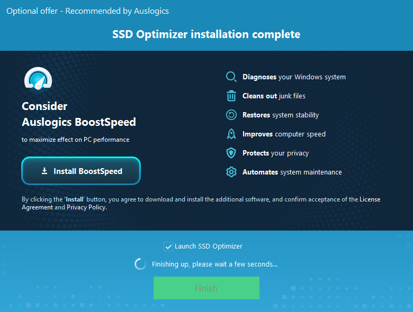The width and height of the screenshot is (413, 312).
Task: Click the Install BoostSpeed button
Action: pyautogui.click(x=81, y=171)
